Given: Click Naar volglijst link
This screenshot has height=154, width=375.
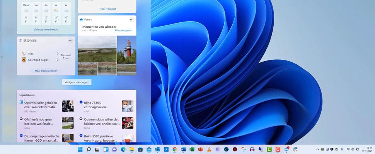Looking at the screenshot, I should pyautogui.click(x=107, y=9).
